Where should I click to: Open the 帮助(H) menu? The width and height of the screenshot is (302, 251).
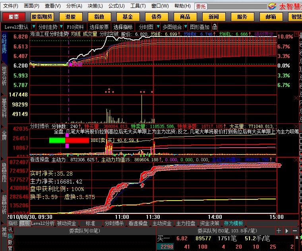[x=182, y=6]
